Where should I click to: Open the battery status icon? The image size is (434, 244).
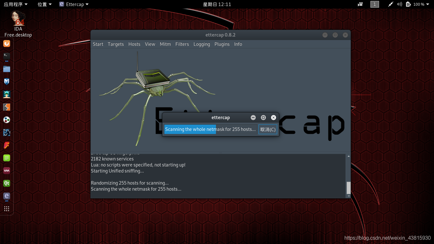409,4
